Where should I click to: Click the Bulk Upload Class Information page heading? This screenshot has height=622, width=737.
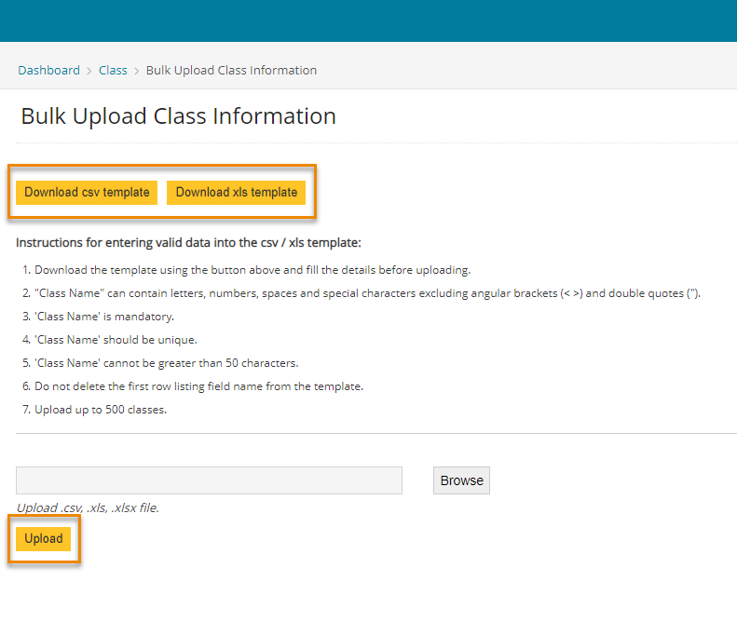(x=178, y=116)
